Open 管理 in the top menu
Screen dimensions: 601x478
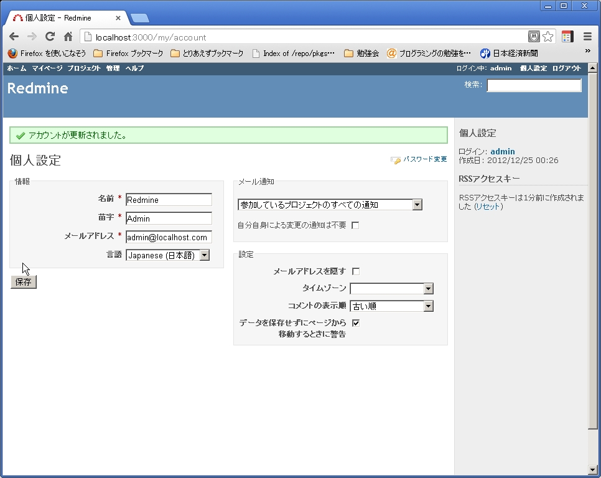pos(113,68)
